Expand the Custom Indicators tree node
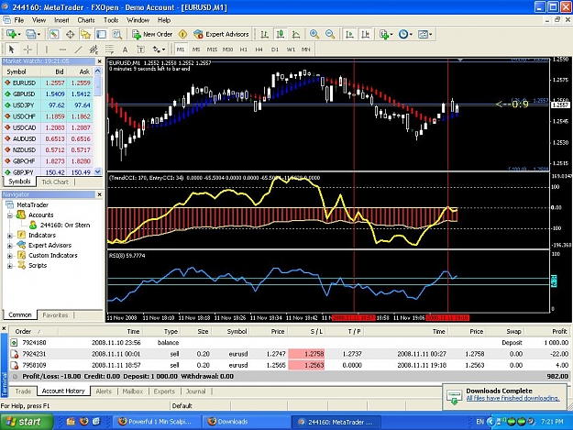Image resolution: width=573 pixels, height=430 pixels. coord(10,256)
